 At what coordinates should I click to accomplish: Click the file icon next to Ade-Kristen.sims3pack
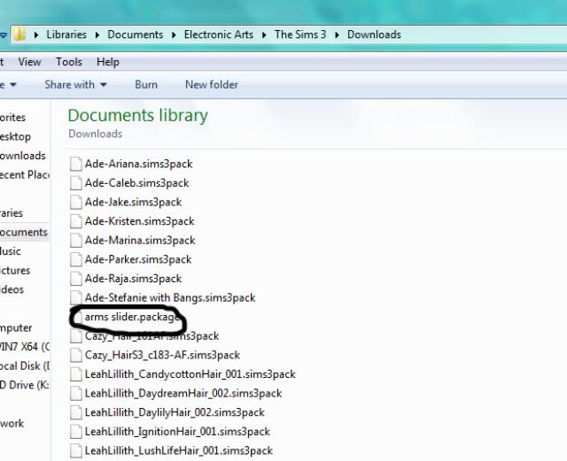(76, 221)
